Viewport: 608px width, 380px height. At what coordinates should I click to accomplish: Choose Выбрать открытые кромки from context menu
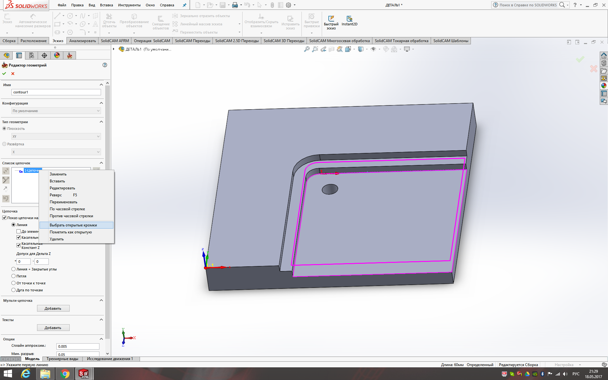tap(73, 225)
